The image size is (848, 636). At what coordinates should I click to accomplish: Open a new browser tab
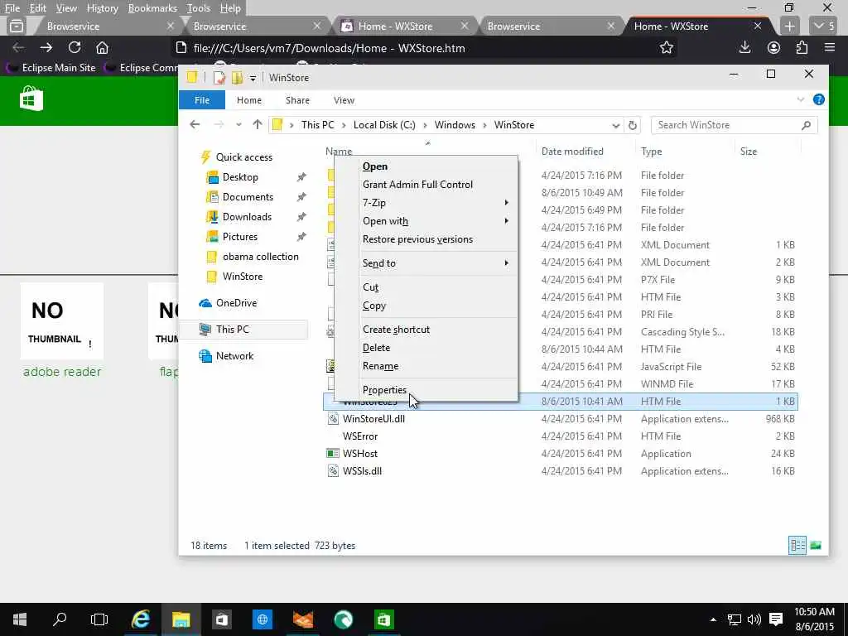point(789,26)
